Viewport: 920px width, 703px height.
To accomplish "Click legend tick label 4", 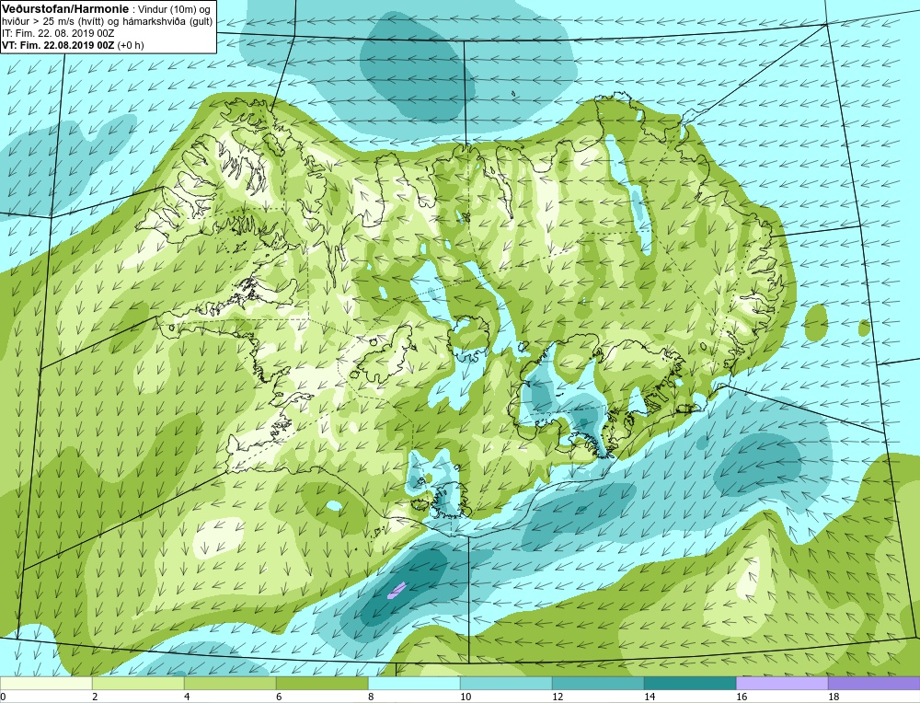I will click(187, 697).
